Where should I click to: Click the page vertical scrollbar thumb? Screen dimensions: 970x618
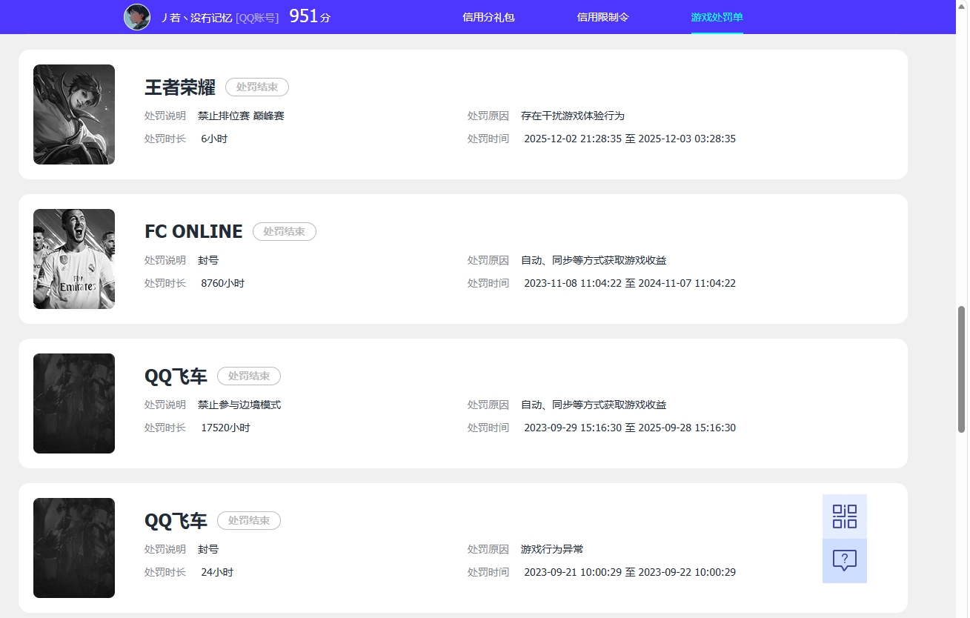pos(962,369)
